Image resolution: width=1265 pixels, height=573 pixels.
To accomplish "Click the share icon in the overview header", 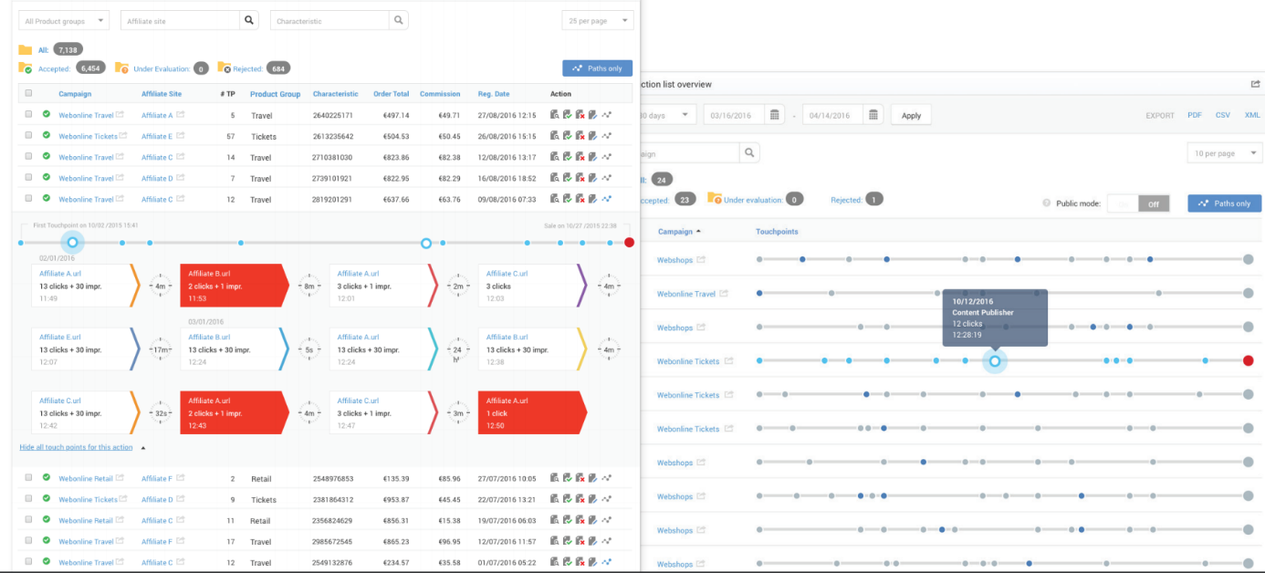I will [x=1256, y=84].
